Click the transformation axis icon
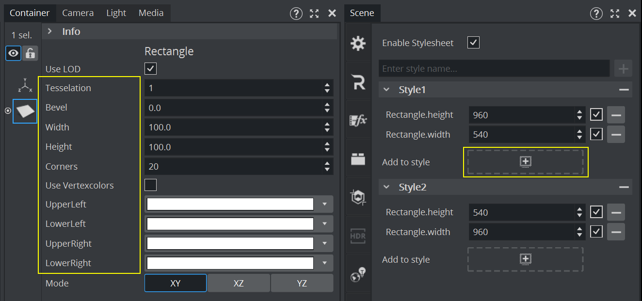642x301 pixels. [25, 85]
